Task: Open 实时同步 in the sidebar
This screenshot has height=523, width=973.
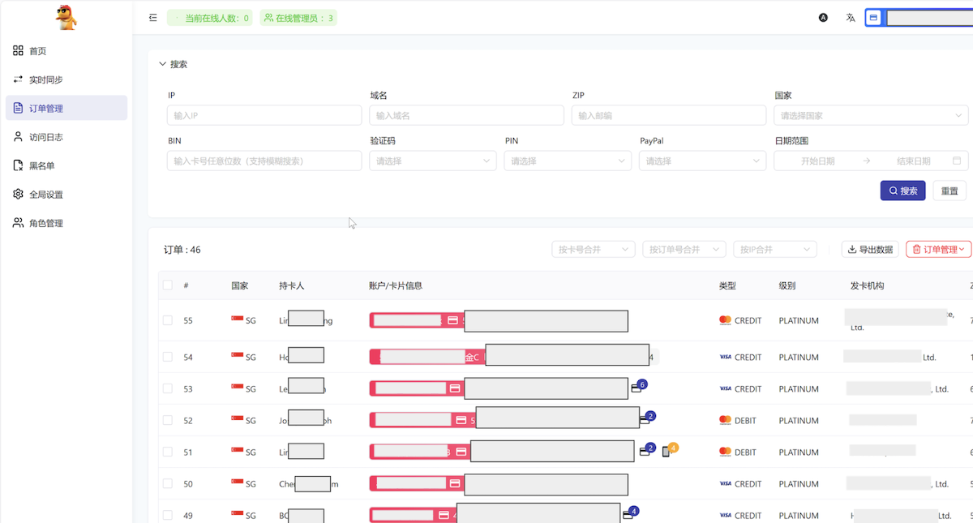Action: [66, 79]
